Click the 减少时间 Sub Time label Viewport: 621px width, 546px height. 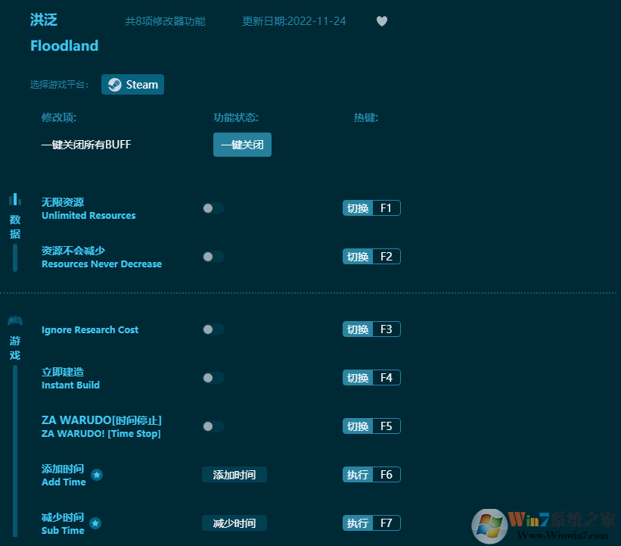tap(63, 523)
